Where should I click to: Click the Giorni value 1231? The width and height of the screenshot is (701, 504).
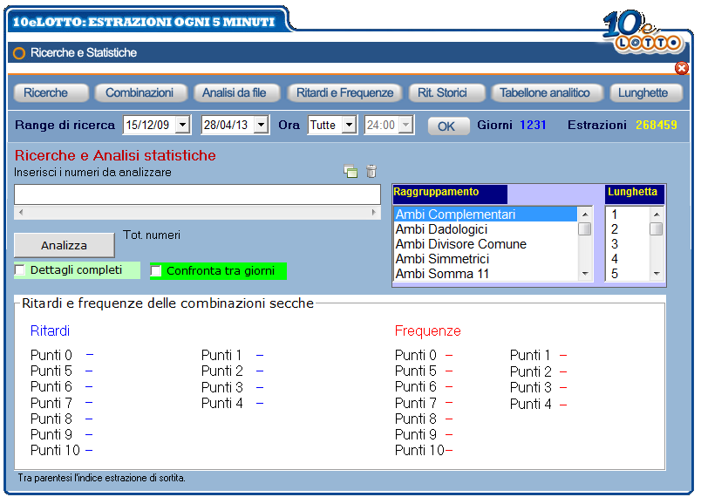click(533, 125)
